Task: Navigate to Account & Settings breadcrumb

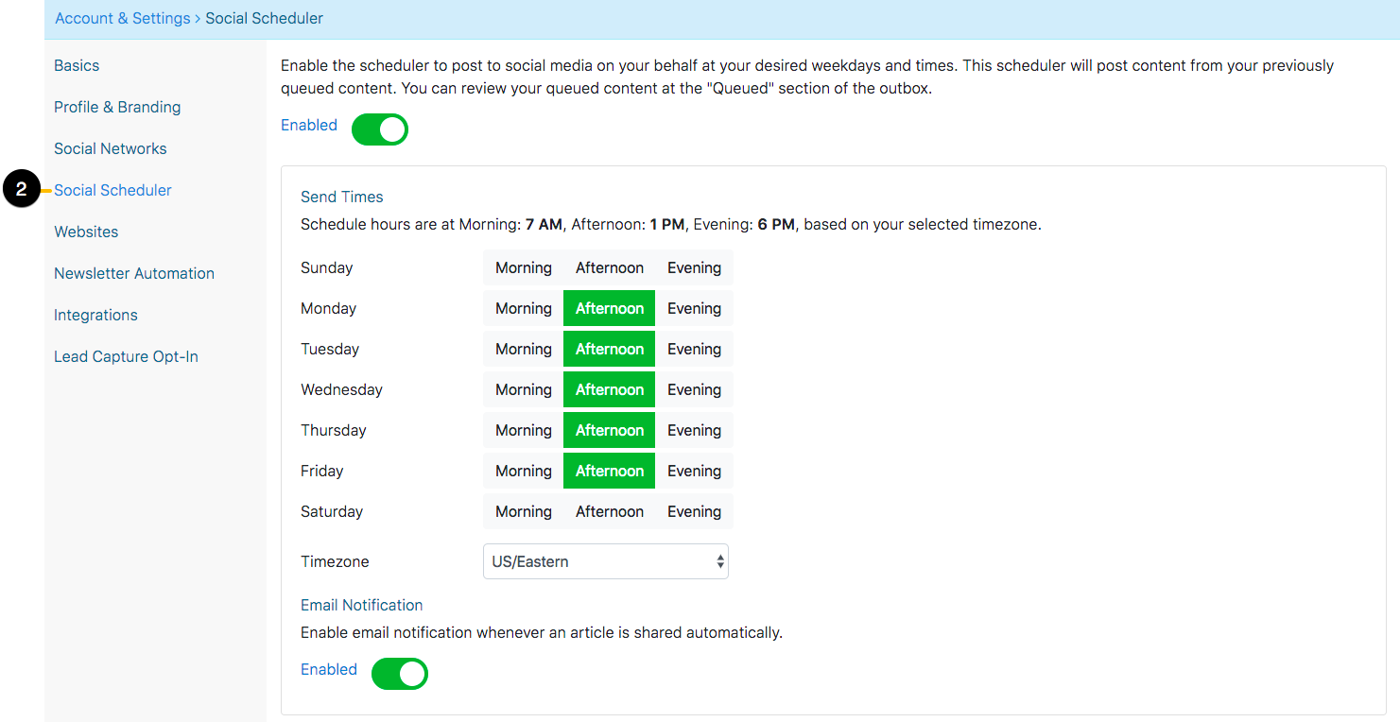Action: point(122,18)
